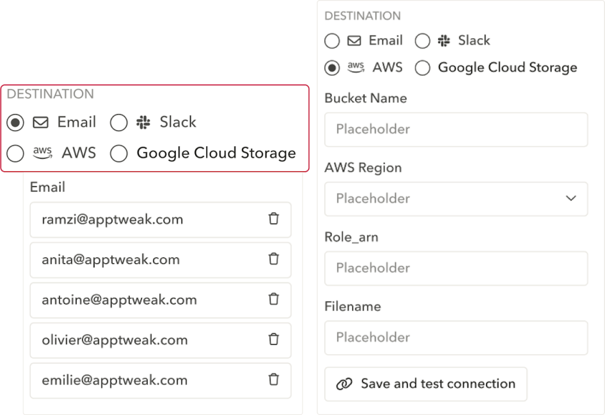605x415 pixels.
Task: Choose Google Cloud Storage in right panel
Action: (x=422, y=68)
